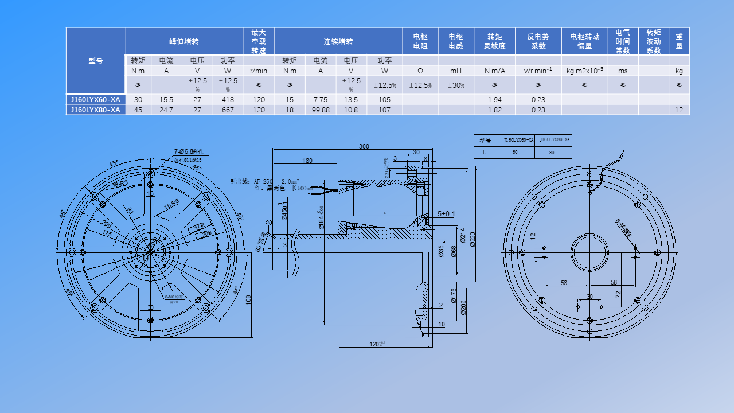
Task: Click the 转矩灵敏度 header cell
Action: click(494, 41)
